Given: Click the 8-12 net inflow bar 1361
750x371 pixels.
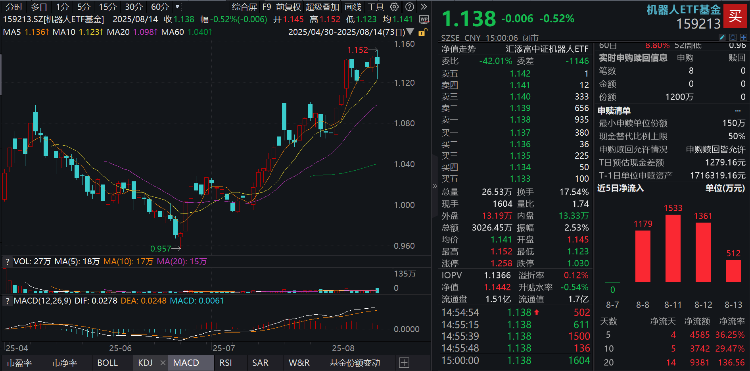Looking at the screenshot, I should point(703,252).
